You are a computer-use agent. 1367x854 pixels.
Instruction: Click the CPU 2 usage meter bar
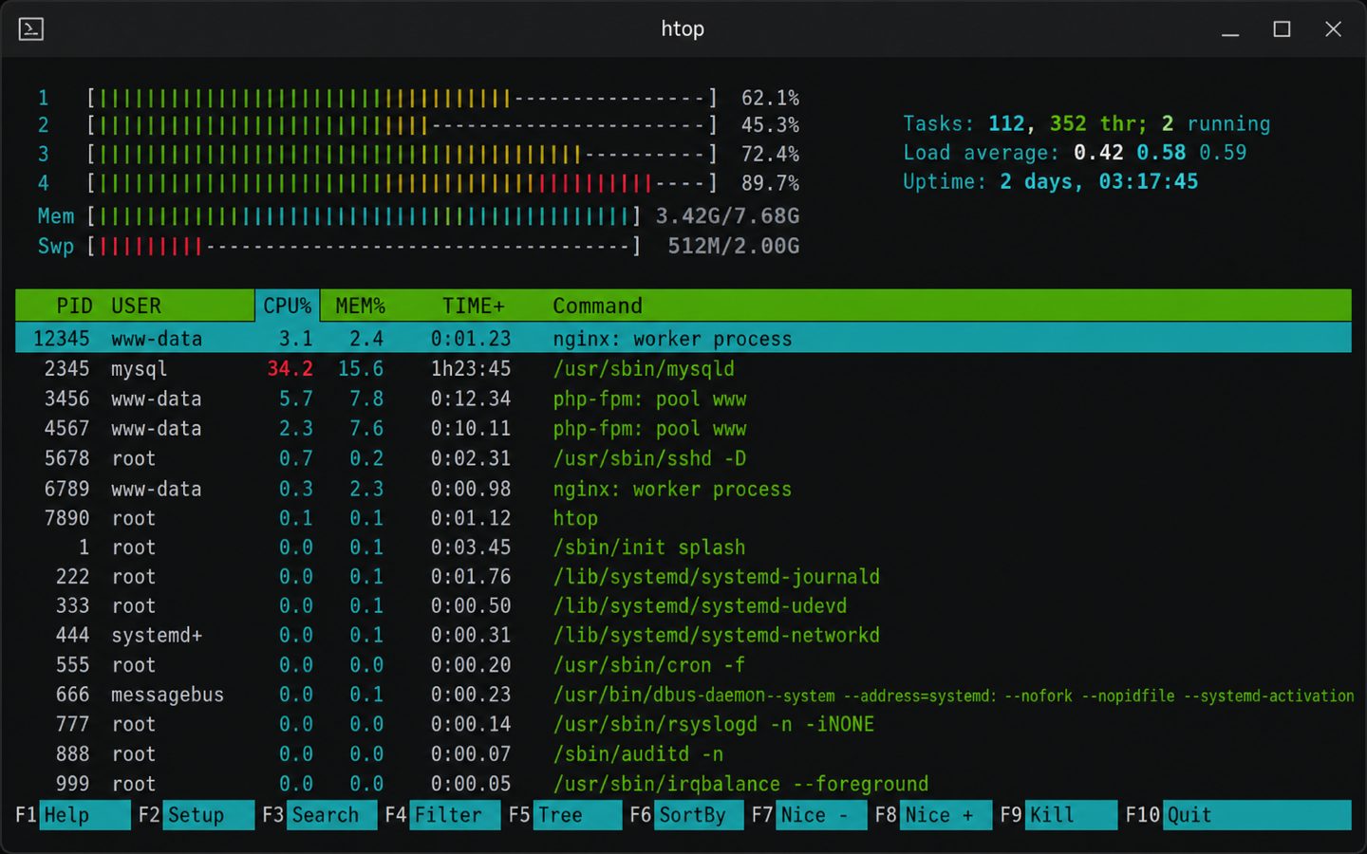click(402, 125)
